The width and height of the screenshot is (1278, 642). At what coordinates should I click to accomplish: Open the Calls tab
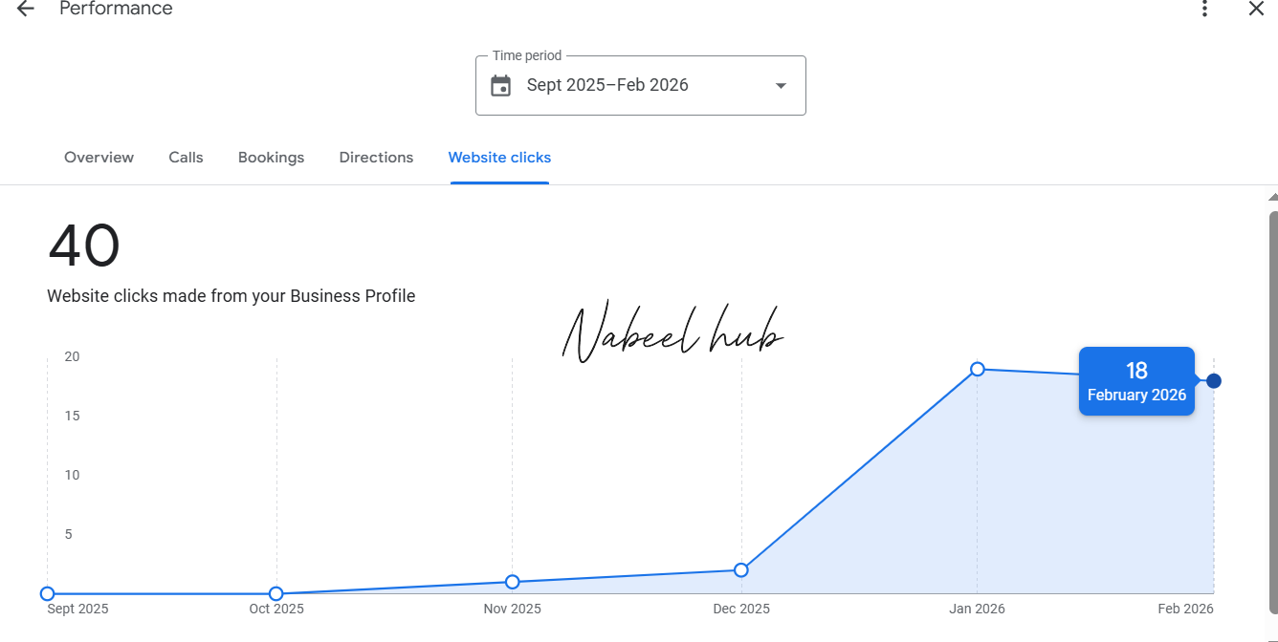click(x=186, y=157)
